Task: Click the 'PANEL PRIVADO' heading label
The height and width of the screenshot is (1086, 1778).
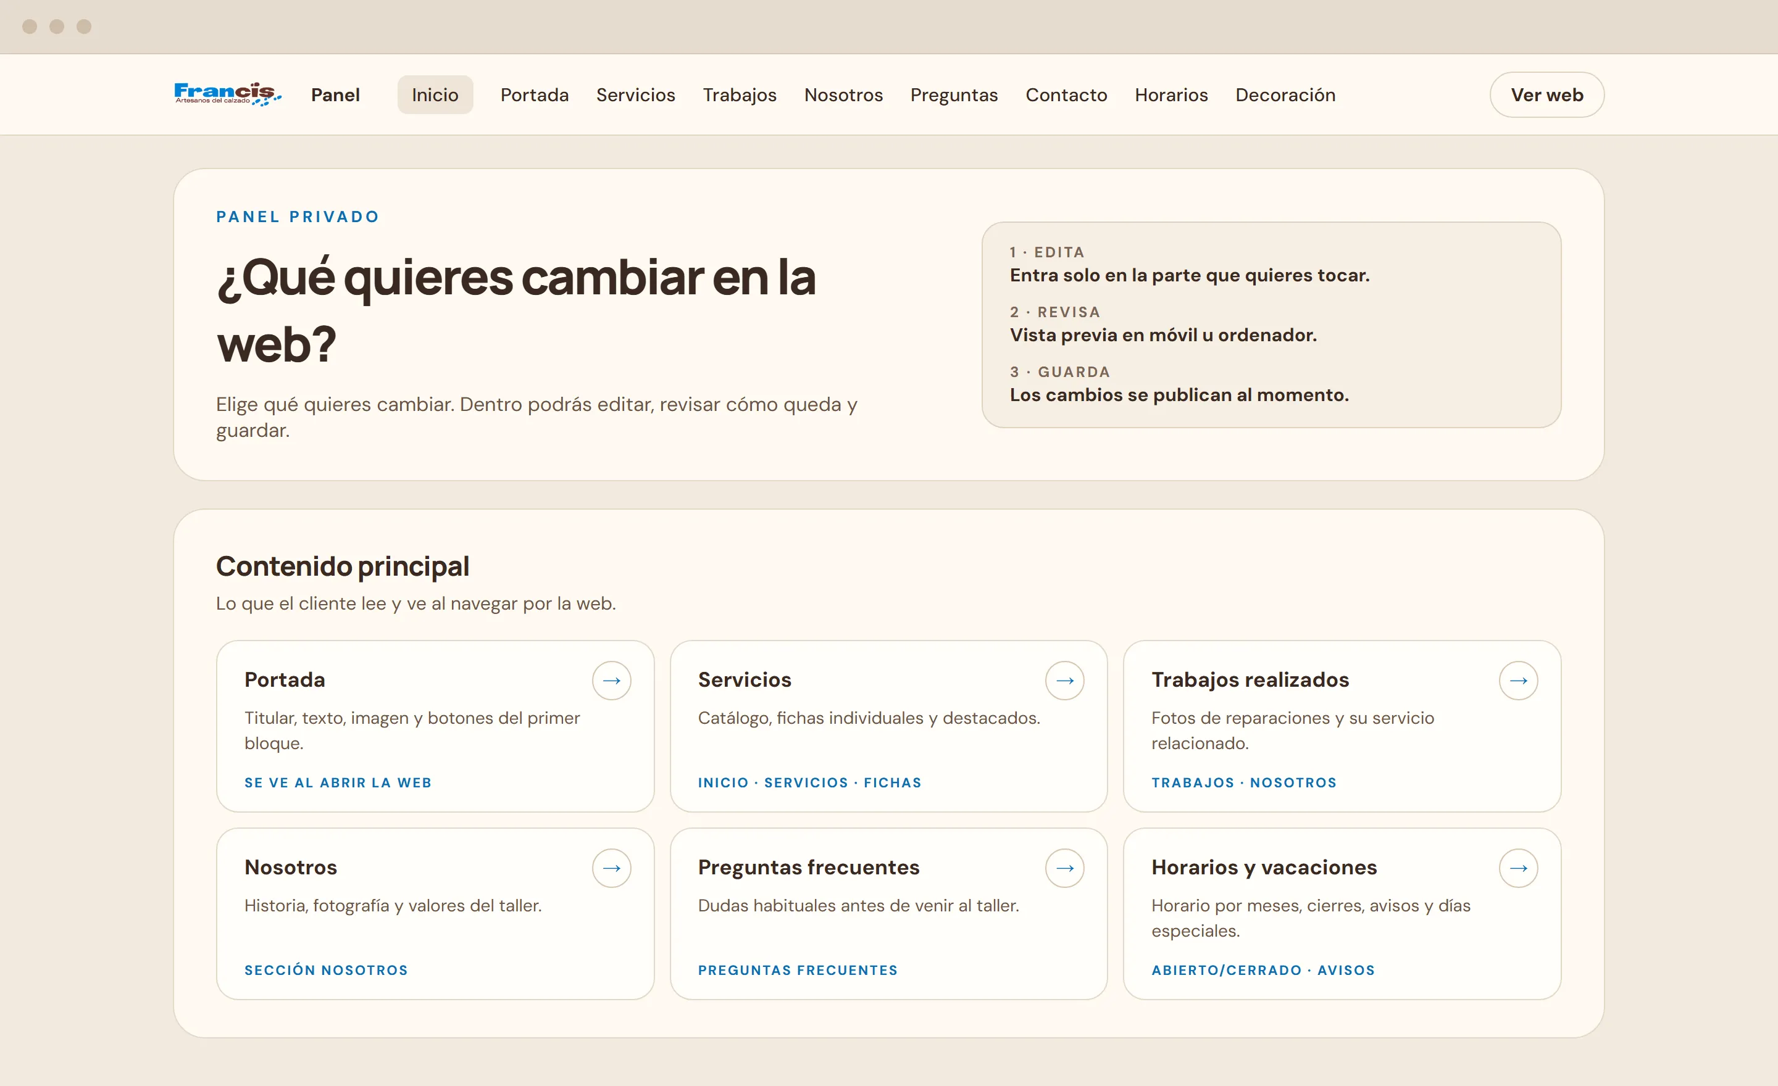Action: pyautogui.click(x=298, y=217)
